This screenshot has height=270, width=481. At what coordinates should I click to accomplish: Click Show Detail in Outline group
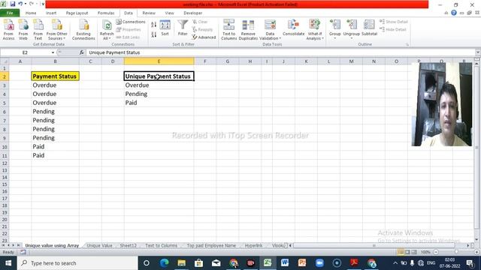(x=394, y=22)
